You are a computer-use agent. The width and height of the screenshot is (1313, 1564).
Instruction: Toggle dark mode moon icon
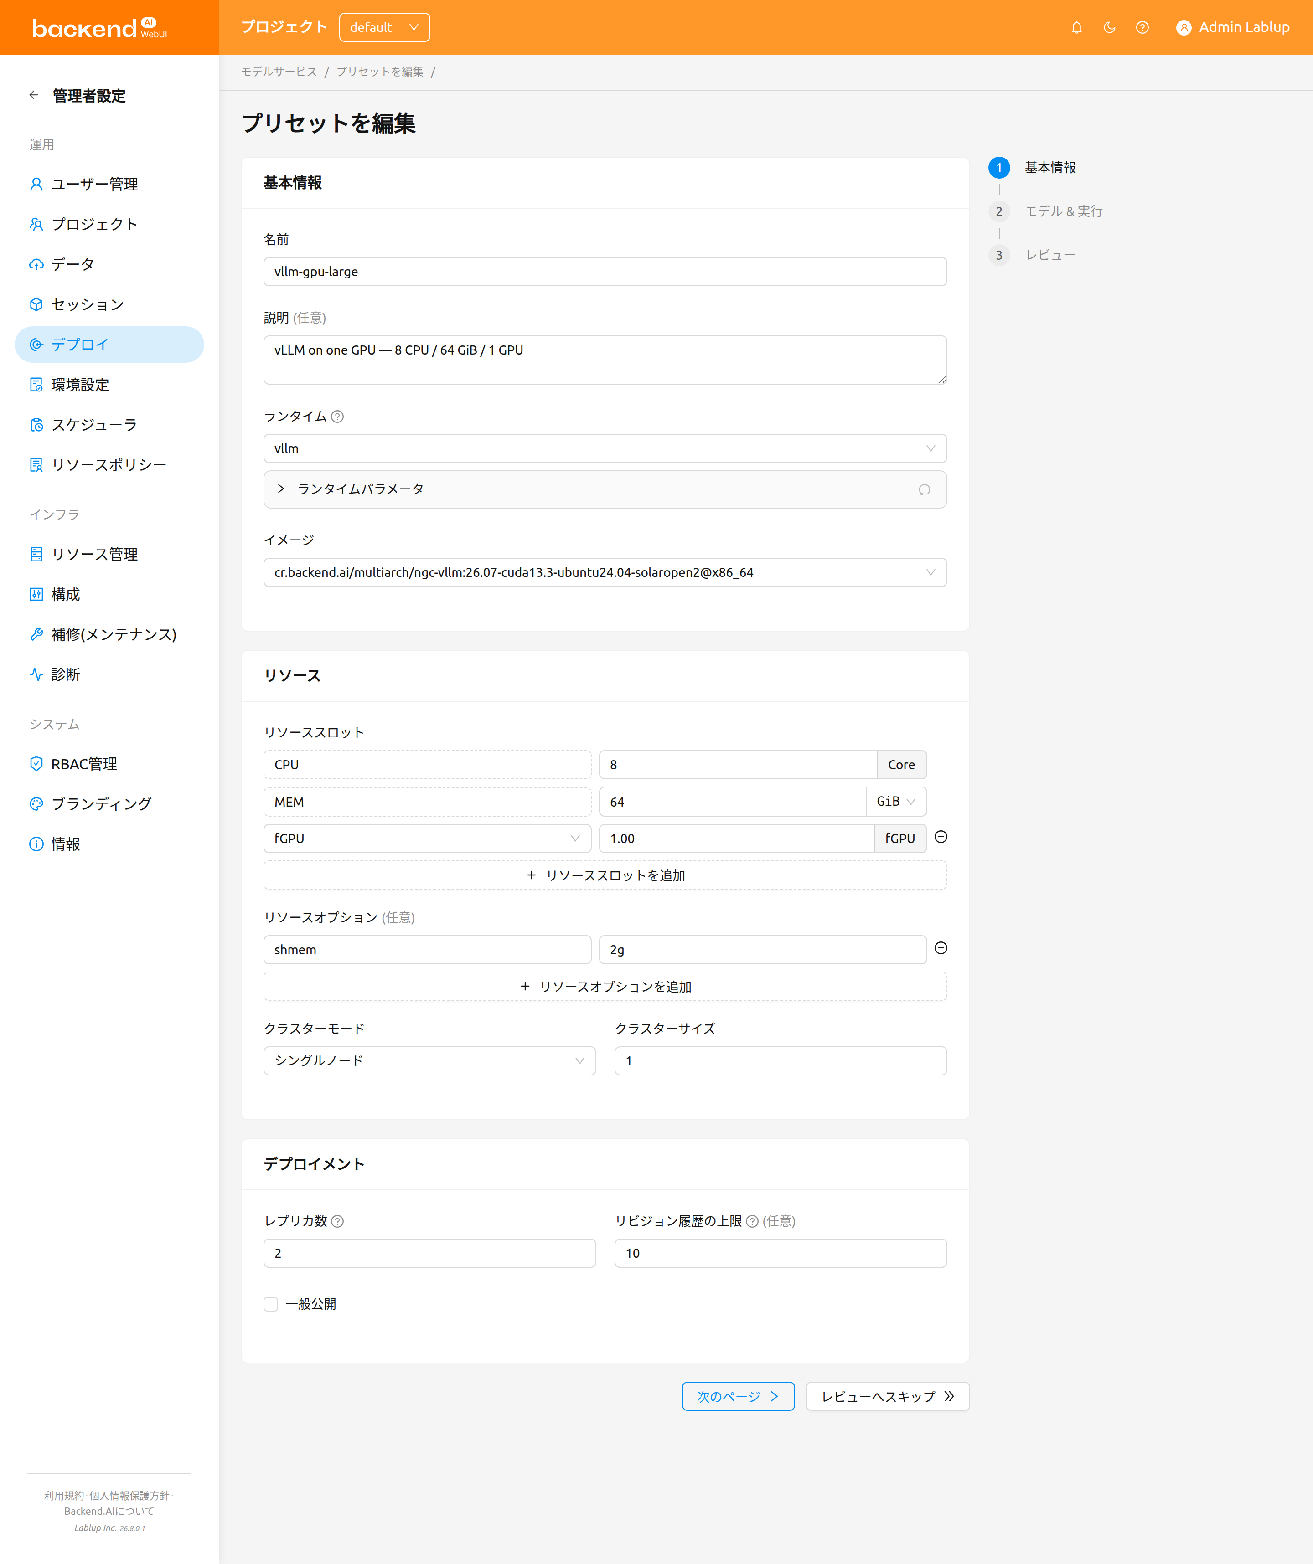click(1110, 27)
